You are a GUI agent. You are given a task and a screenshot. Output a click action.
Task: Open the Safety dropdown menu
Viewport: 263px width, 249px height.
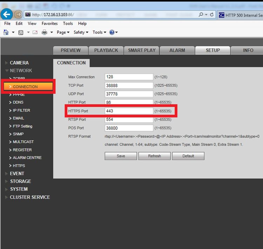[x=81, y=32]
